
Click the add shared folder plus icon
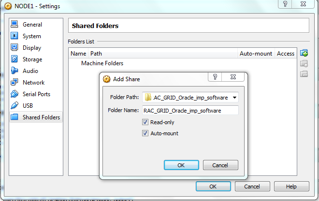click(x=304, y=53)
